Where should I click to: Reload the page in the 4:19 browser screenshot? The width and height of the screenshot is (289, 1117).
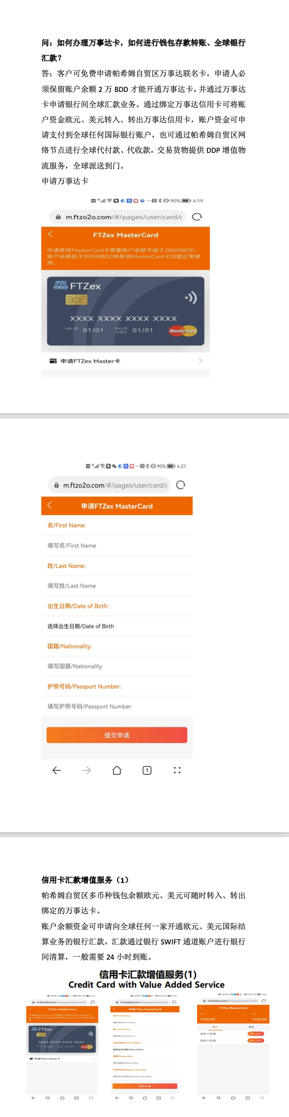point(197,217)
